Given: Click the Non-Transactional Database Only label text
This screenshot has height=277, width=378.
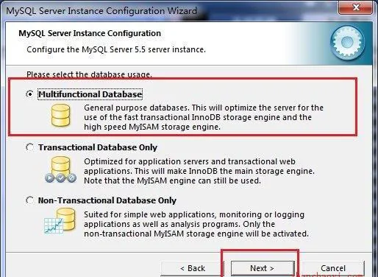Looking at the screenshot, I should [x=107, y=200].
